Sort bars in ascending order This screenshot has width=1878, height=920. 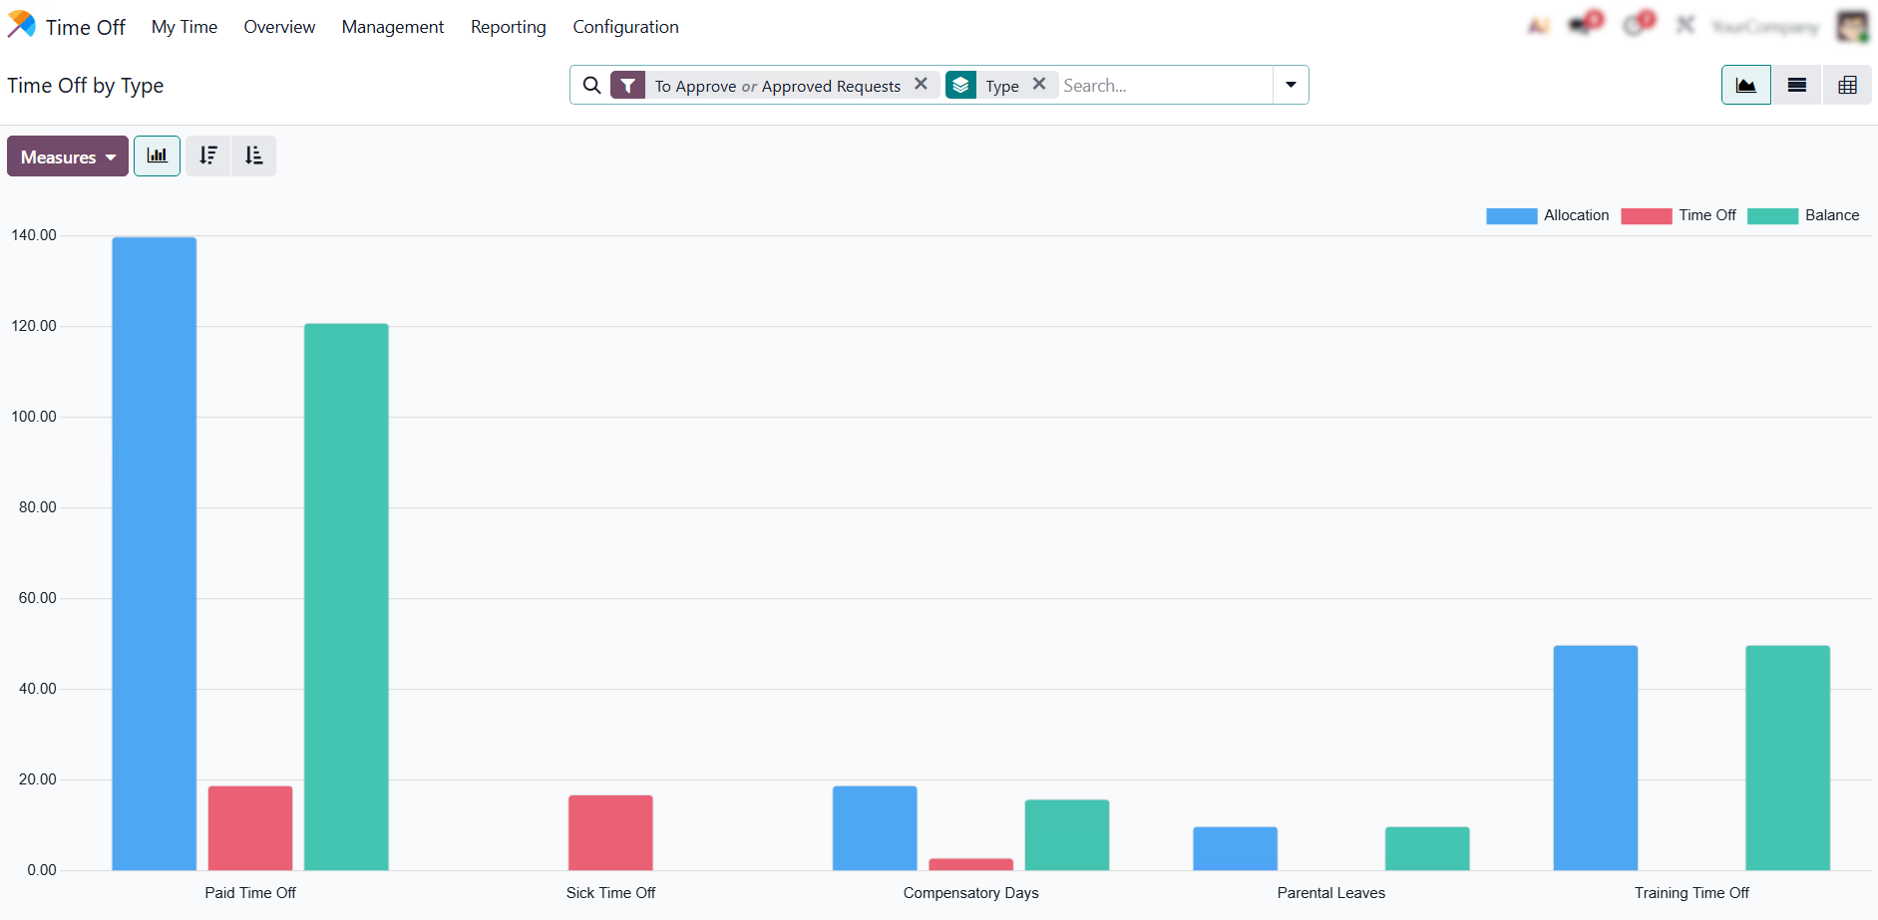click(254, 156)
